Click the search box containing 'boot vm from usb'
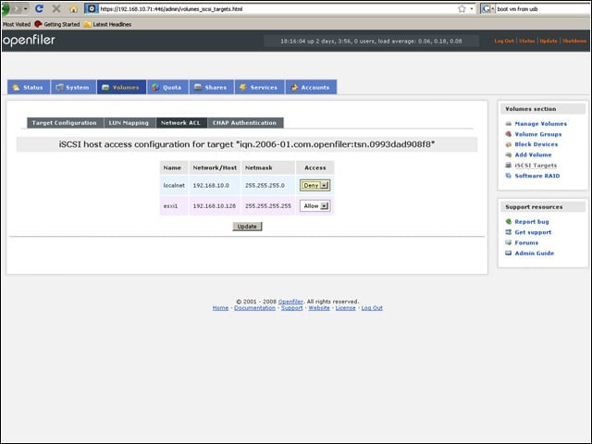 tap(542, 8)
